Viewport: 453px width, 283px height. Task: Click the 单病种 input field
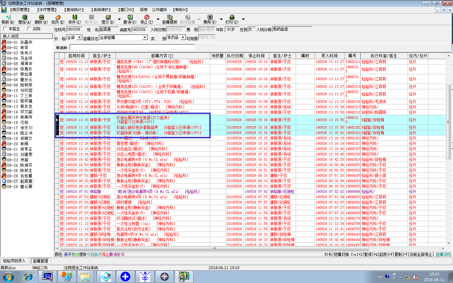[x=132, y=47]
